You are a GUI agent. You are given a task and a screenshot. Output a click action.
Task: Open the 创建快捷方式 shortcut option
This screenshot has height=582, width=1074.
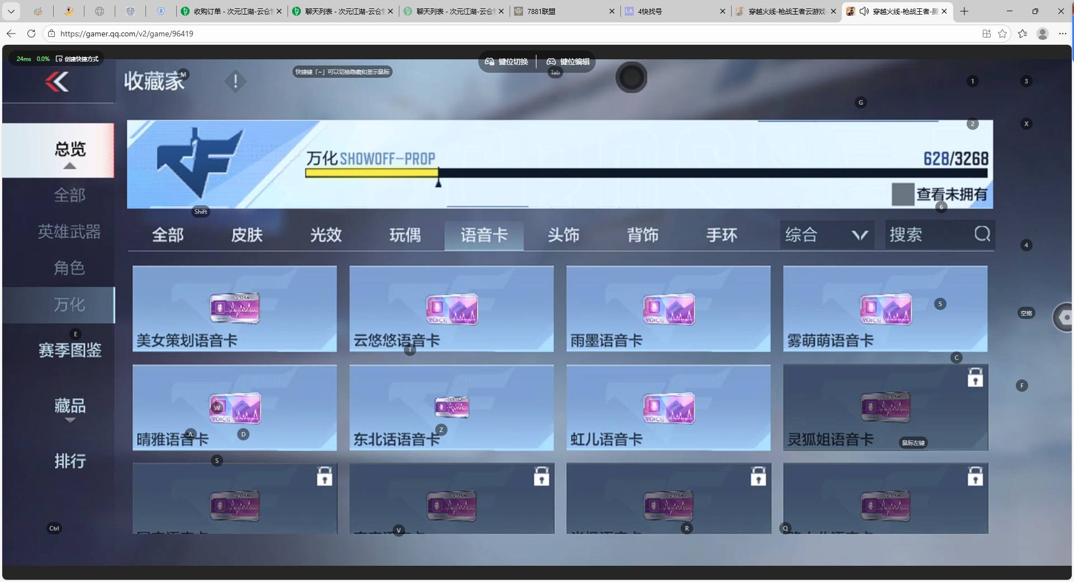pyautogui.click(x=77, y=59)
